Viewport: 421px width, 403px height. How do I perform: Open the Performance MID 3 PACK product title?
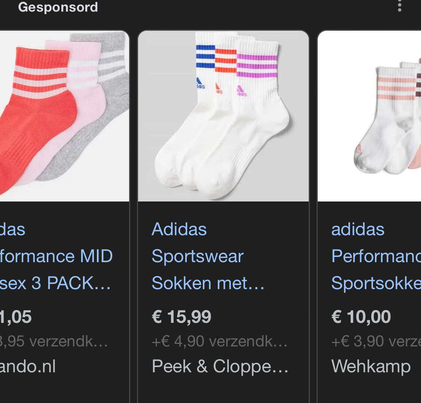click(56, 256)
